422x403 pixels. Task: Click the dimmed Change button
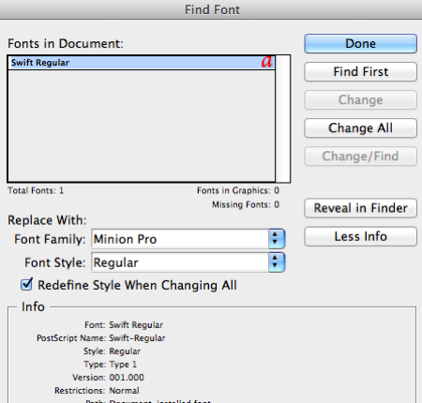point(360,100)
